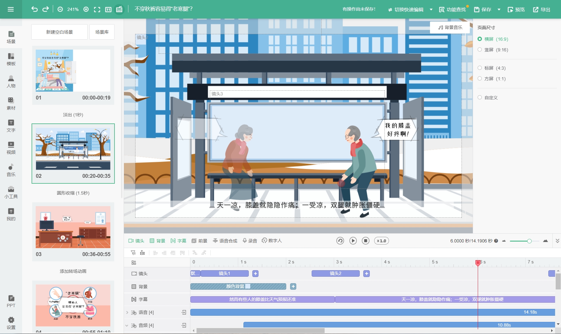Open the PPT import panel
The height and width of the screenshot is (334, 561).
(x=11, y=301)
